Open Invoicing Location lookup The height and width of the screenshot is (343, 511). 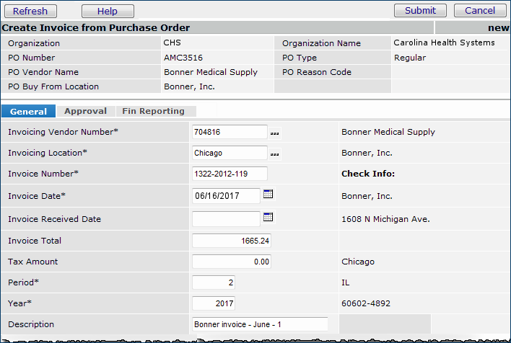pos(274,153)
